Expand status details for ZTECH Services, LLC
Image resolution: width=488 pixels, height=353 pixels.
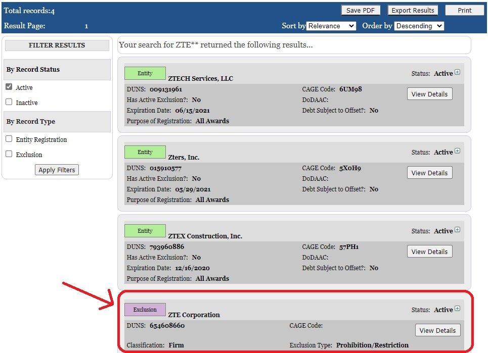click(457, 72)
